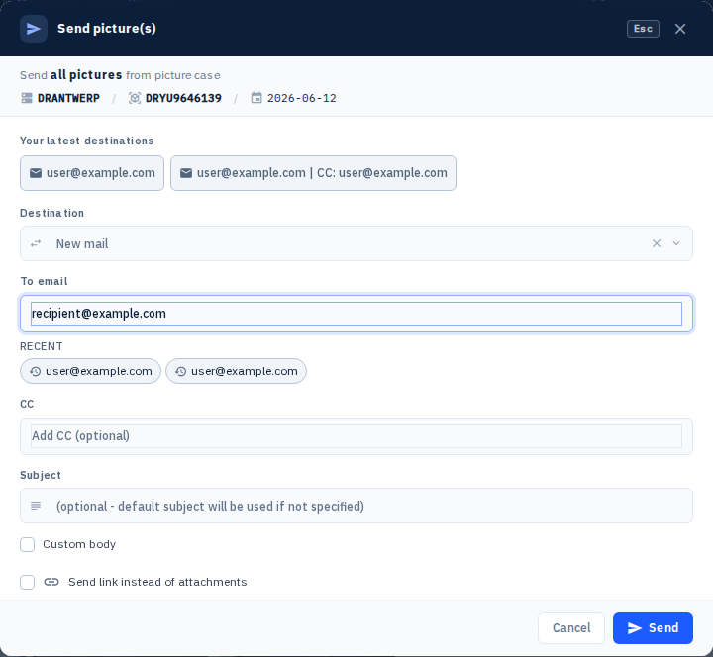
Task: Clear the Destination selection
Action: click(656, 243)
